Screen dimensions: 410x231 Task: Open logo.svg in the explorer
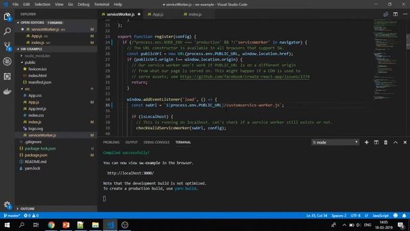coord(36,128)
